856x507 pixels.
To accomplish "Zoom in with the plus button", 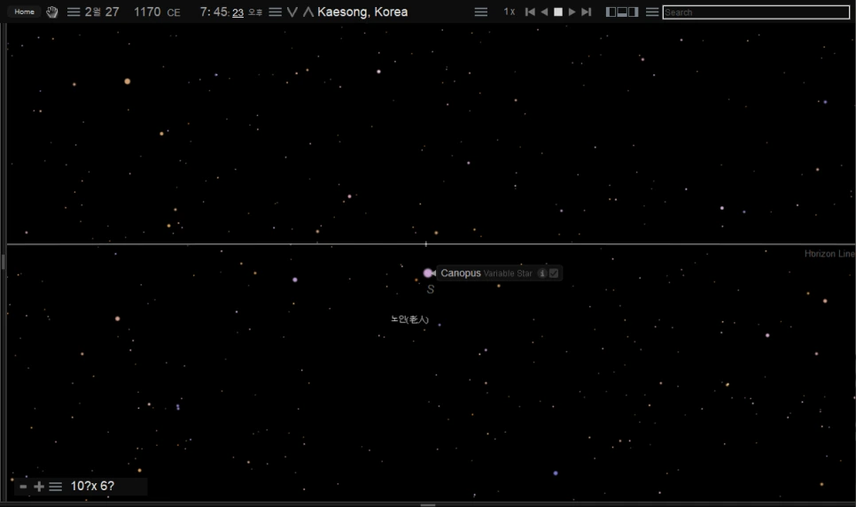I will pos(39,487).
